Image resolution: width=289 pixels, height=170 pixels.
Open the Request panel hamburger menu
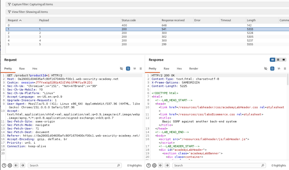(x=141, y=69)
